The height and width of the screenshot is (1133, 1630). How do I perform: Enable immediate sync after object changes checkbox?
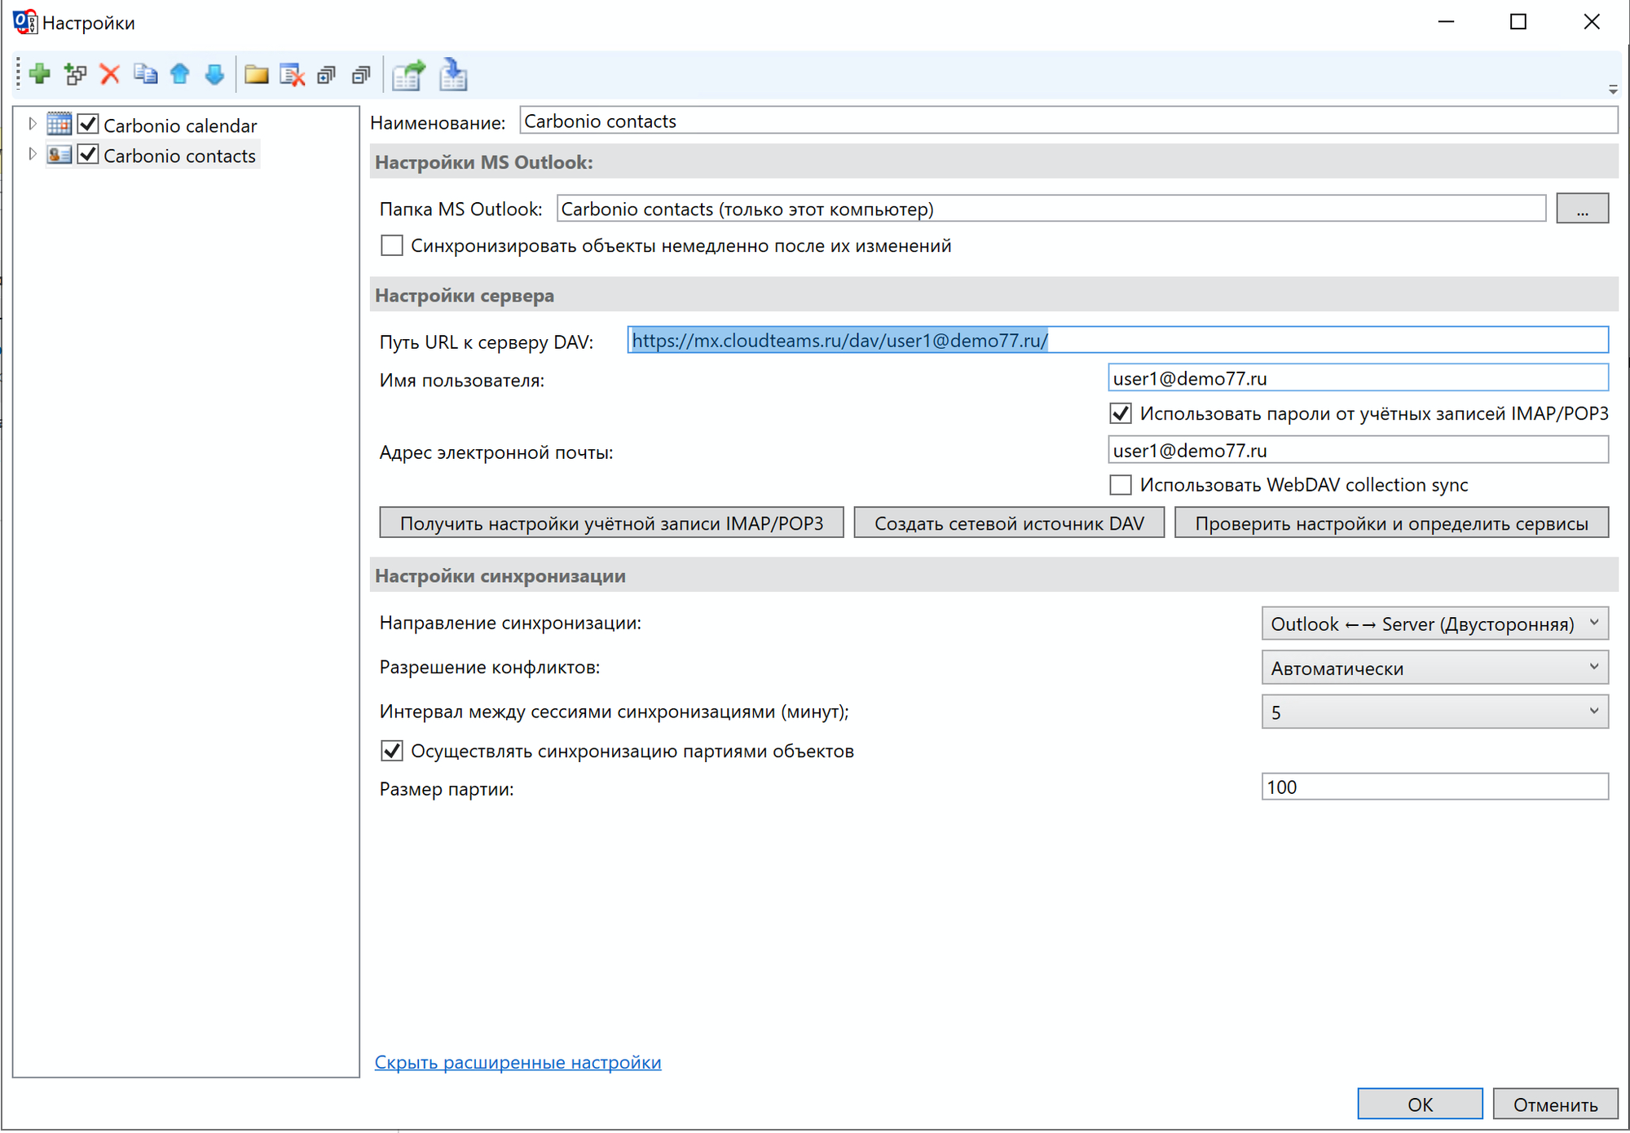click(x=392, y=245)
